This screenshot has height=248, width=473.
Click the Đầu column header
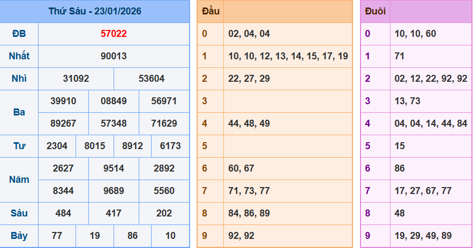[210, 11]
